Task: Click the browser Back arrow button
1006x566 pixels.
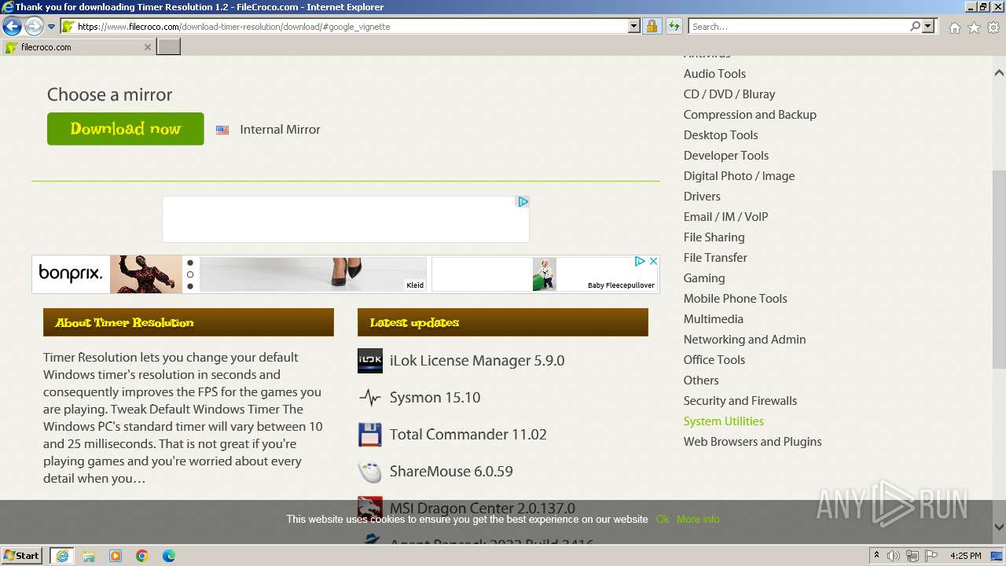Action: (12, 27)
